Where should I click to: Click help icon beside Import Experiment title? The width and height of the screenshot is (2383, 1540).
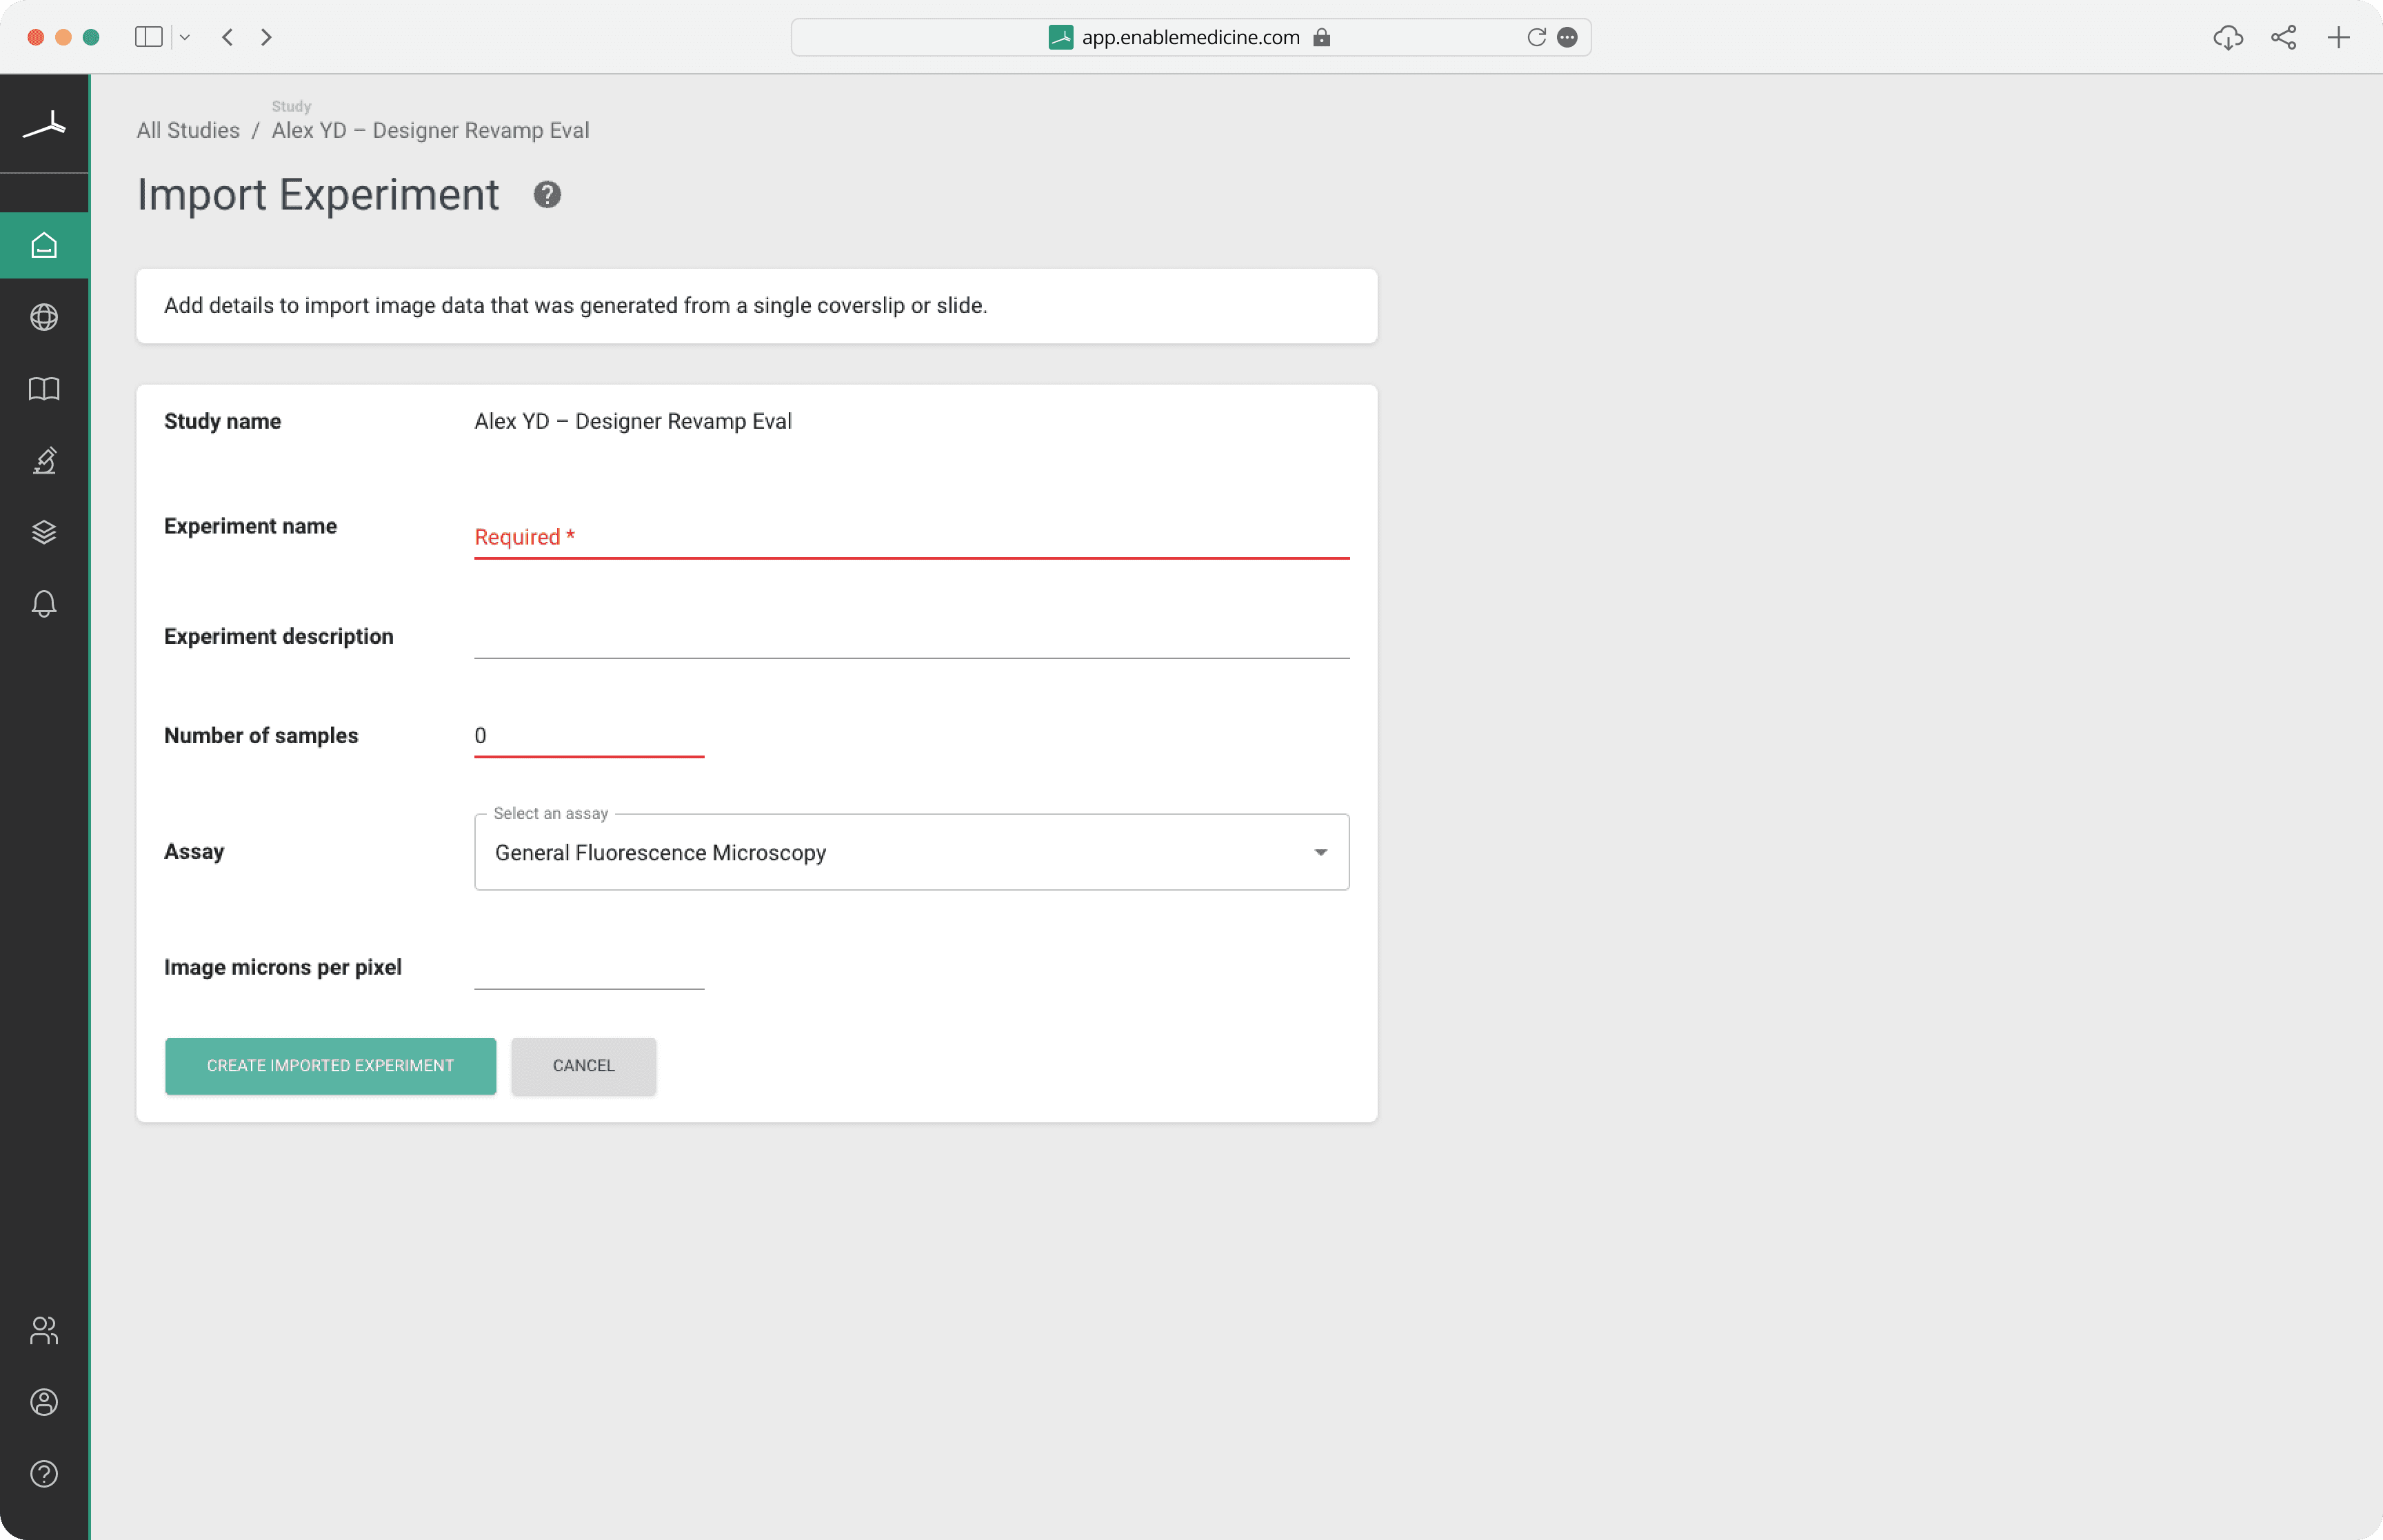click(x=547, y=195)
